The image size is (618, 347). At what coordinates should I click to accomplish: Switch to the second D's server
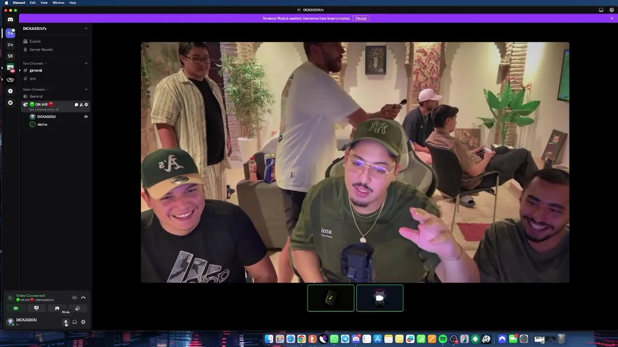pyautogui.click(x=10, y=45)
